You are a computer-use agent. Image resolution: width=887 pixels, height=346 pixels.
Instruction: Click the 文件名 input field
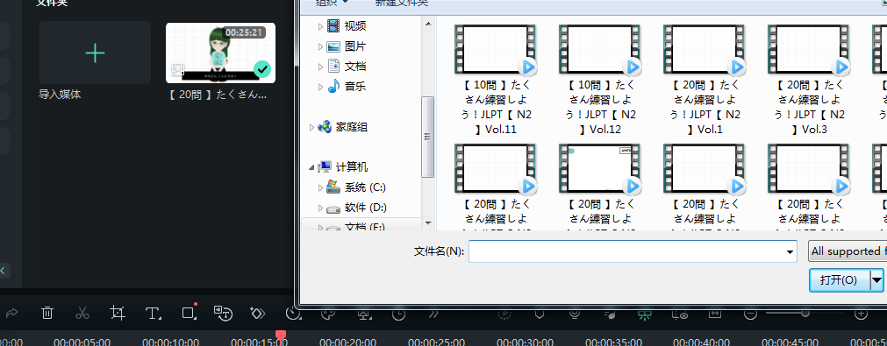(633, 251)
